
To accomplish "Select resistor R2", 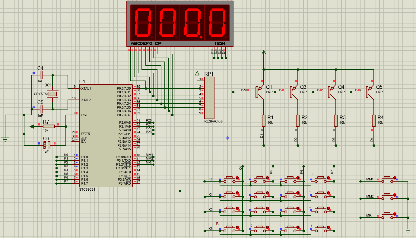I will [298, 120].
